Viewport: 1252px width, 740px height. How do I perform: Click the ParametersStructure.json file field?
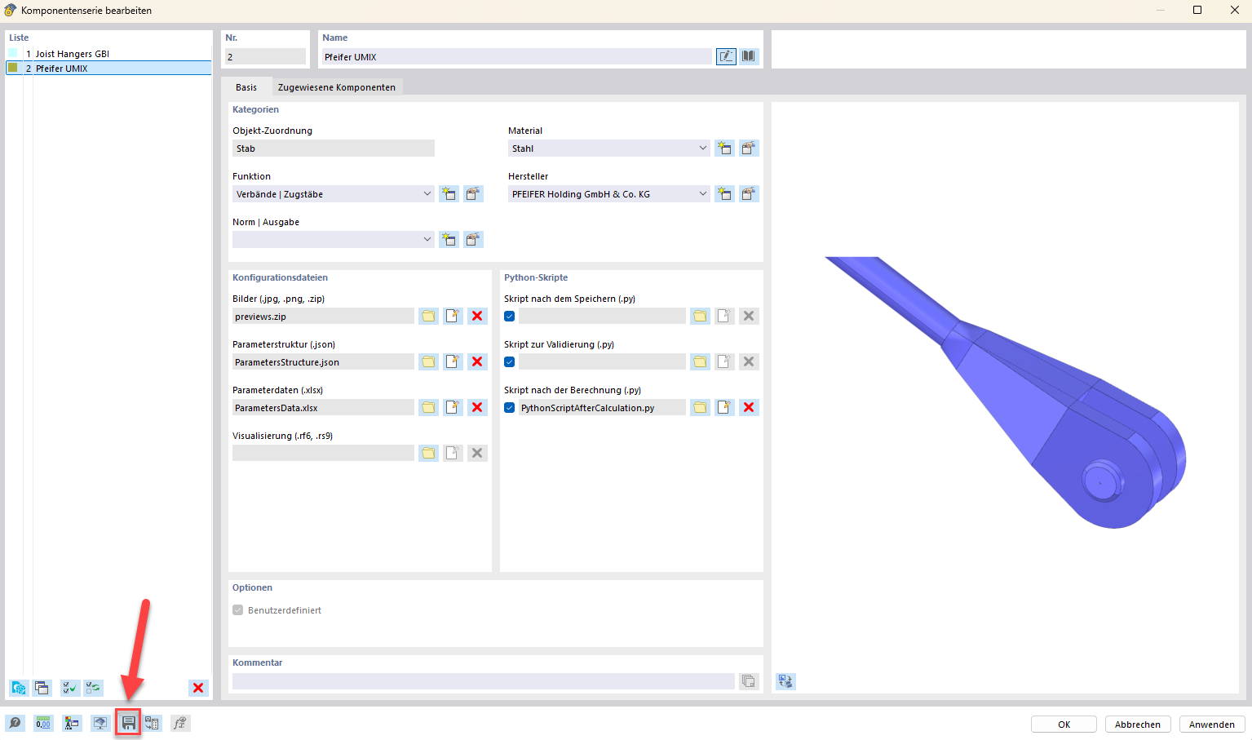323,362
